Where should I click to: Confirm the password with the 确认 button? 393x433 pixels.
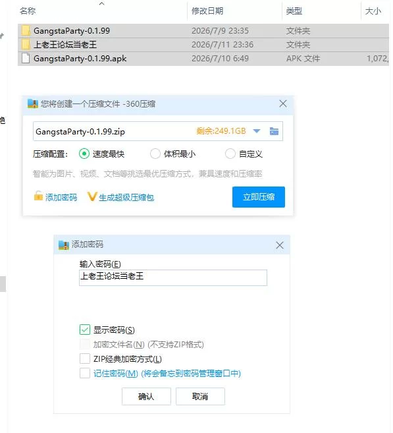click(x=146, y=396)
